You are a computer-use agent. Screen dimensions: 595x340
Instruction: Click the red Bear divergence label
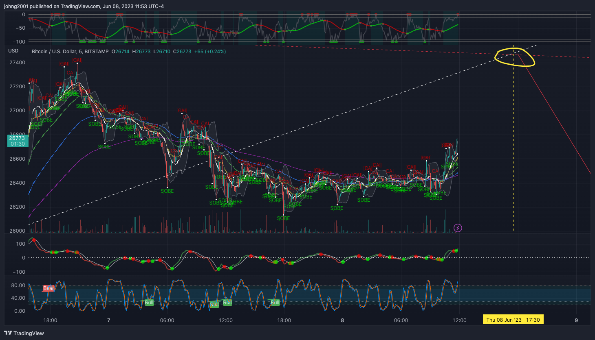48,288
